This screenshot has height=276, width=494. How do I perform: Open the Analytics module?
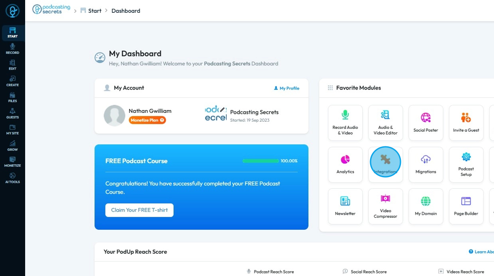pyautogui.click(x=345, y=164)
